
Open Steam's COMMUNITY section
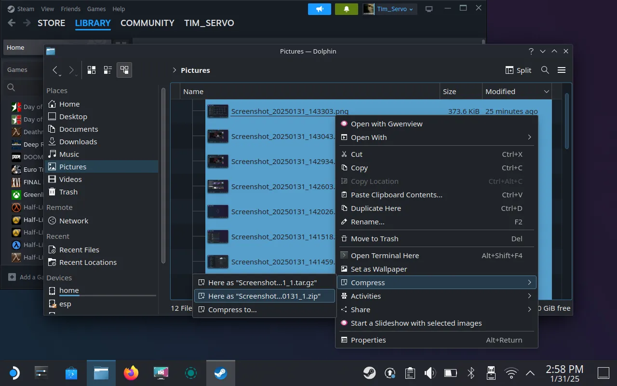point(147,23)
